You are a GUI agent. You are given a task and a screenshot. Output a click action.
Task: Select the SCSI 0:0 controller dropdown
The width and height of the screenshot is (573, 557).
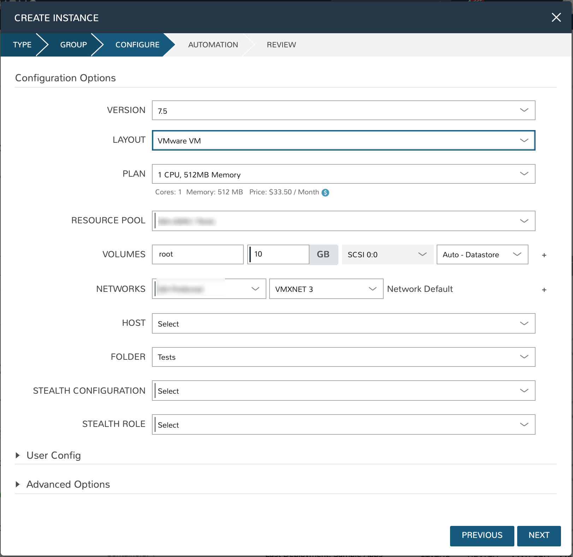tap(387, 254)
